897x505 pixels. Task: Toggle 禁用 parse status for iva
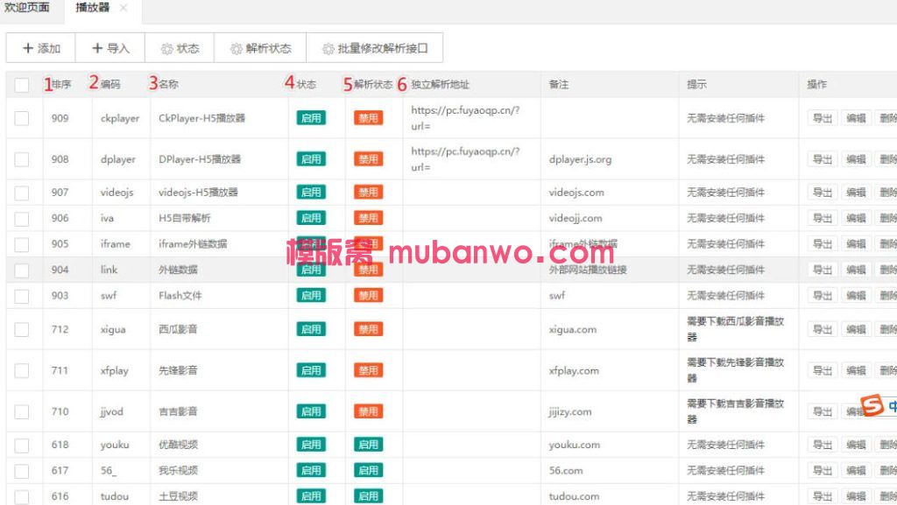click(x=369, y=218)
